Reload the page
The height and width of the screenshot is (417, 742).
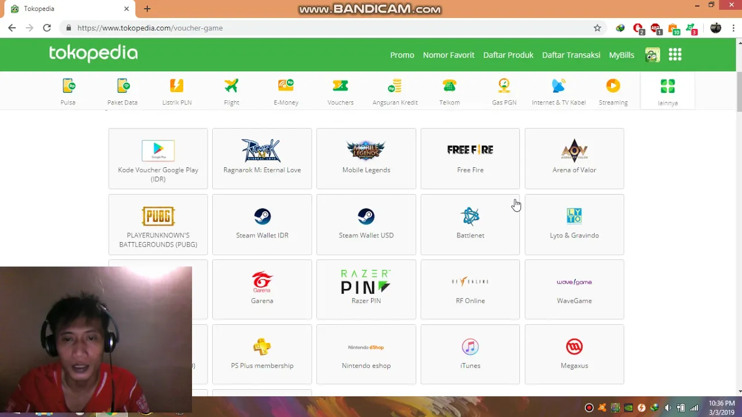coord(47,28)
